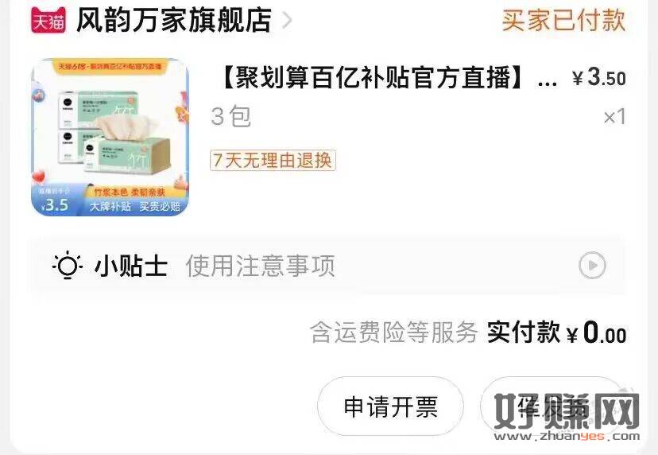
Task: Open the 小贴士 label
Action: point(131,266)
